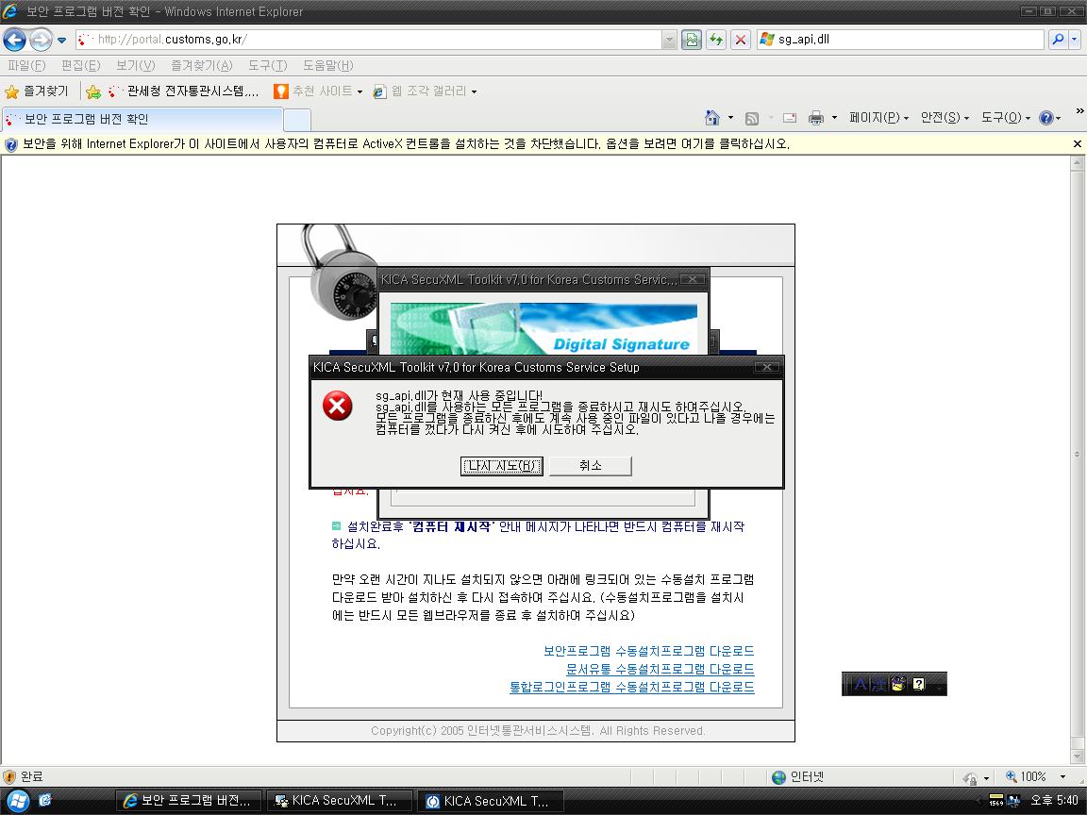The height and width of the screenshot is (815, 1087).
Task: Close the ActiveX information bar
Action: pyautogui.click(x=1078, y=144)
